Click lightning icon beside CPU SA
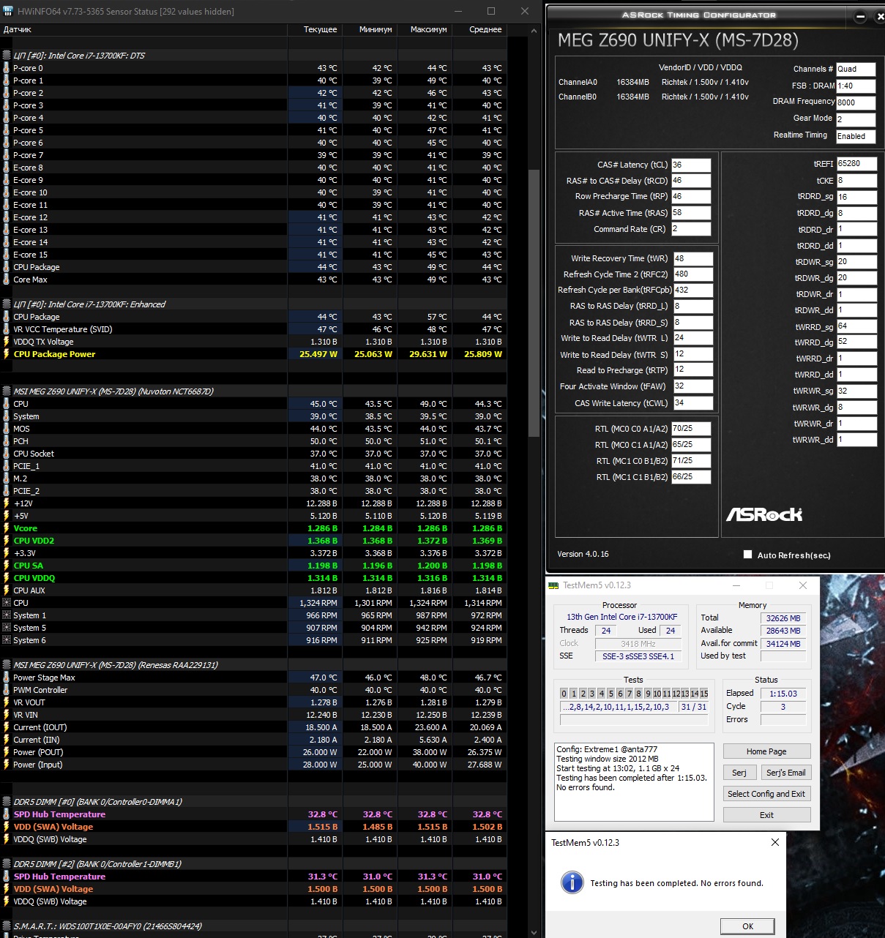This screenshot has height=938, width=885. pyautogui.click(x=7, y=566)
